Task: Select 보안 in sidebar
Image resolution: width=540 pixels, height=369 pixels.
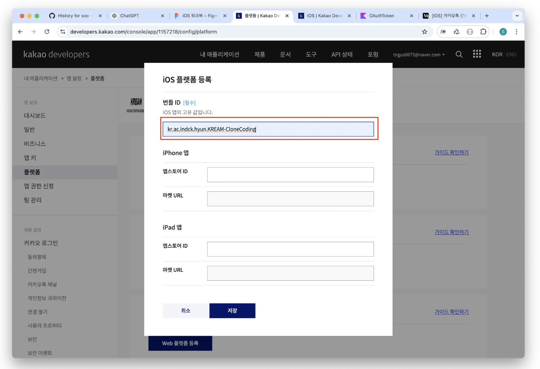Action: pyautogui.click(x=32, y=339)
